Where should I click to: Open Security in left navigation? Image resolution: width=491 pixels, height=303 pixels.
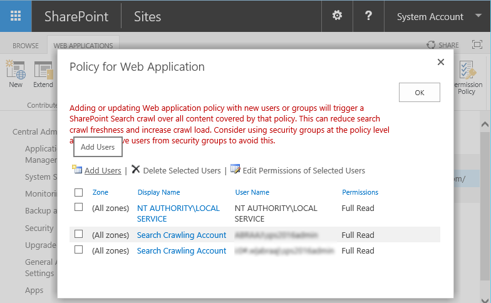39,228
